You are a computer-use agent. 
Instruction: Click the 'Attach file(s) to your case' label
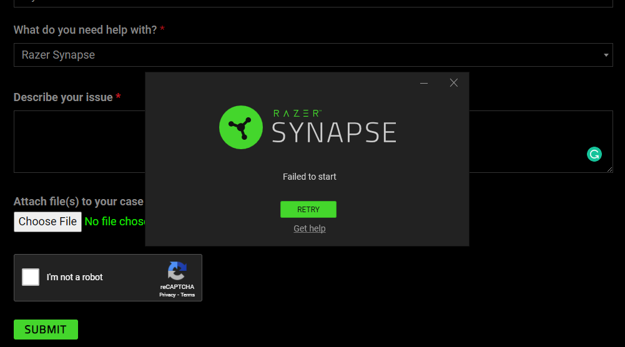point(79,202)
